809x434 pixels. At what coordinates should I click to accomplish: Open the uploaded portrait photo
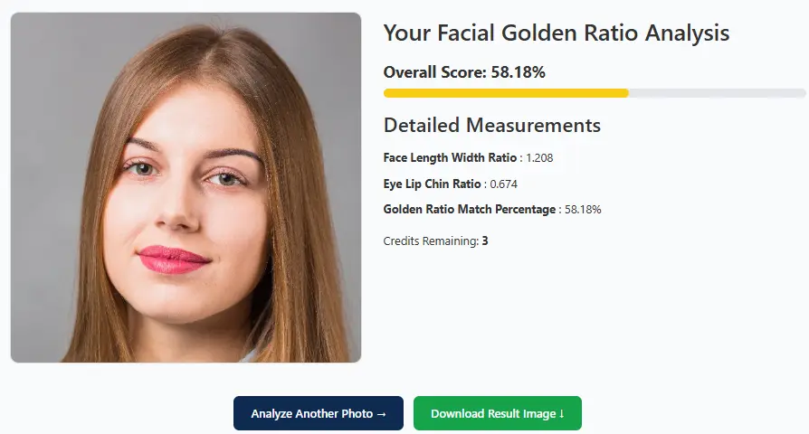coord(186,187)
